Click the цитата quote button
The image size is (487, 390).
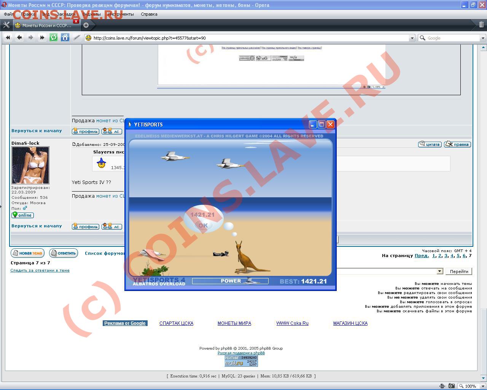point(430,144)
